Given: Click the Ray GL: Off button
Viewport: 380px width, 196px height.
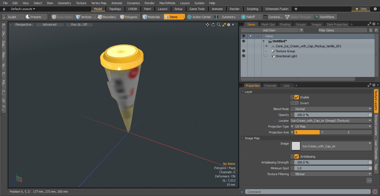Looking at the screenshot, I should tap(79, 25).
